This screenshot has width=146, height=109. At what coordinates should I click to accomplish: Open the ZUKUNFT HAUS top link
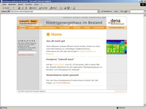click(95, 17)
